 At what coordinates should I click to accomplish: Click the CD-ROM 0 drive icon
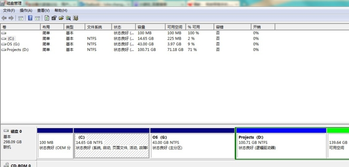pyautogui.click(x=6, y=165)
